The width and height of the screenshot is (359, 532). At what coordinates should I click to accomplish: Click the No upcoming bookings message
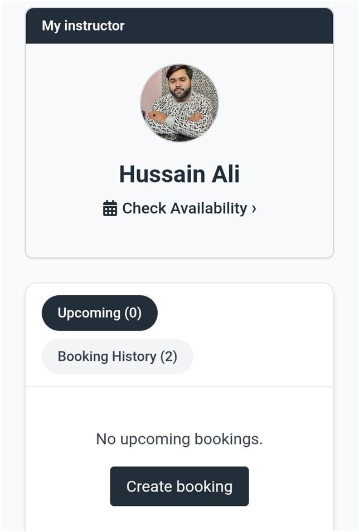[179, 439]
